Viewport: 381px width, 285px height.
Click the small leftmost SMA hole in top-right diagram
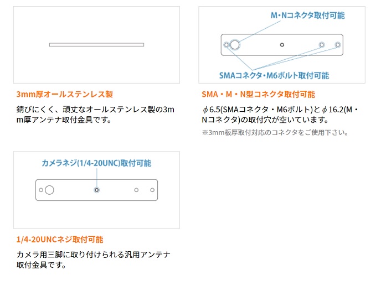coord(226,44)
